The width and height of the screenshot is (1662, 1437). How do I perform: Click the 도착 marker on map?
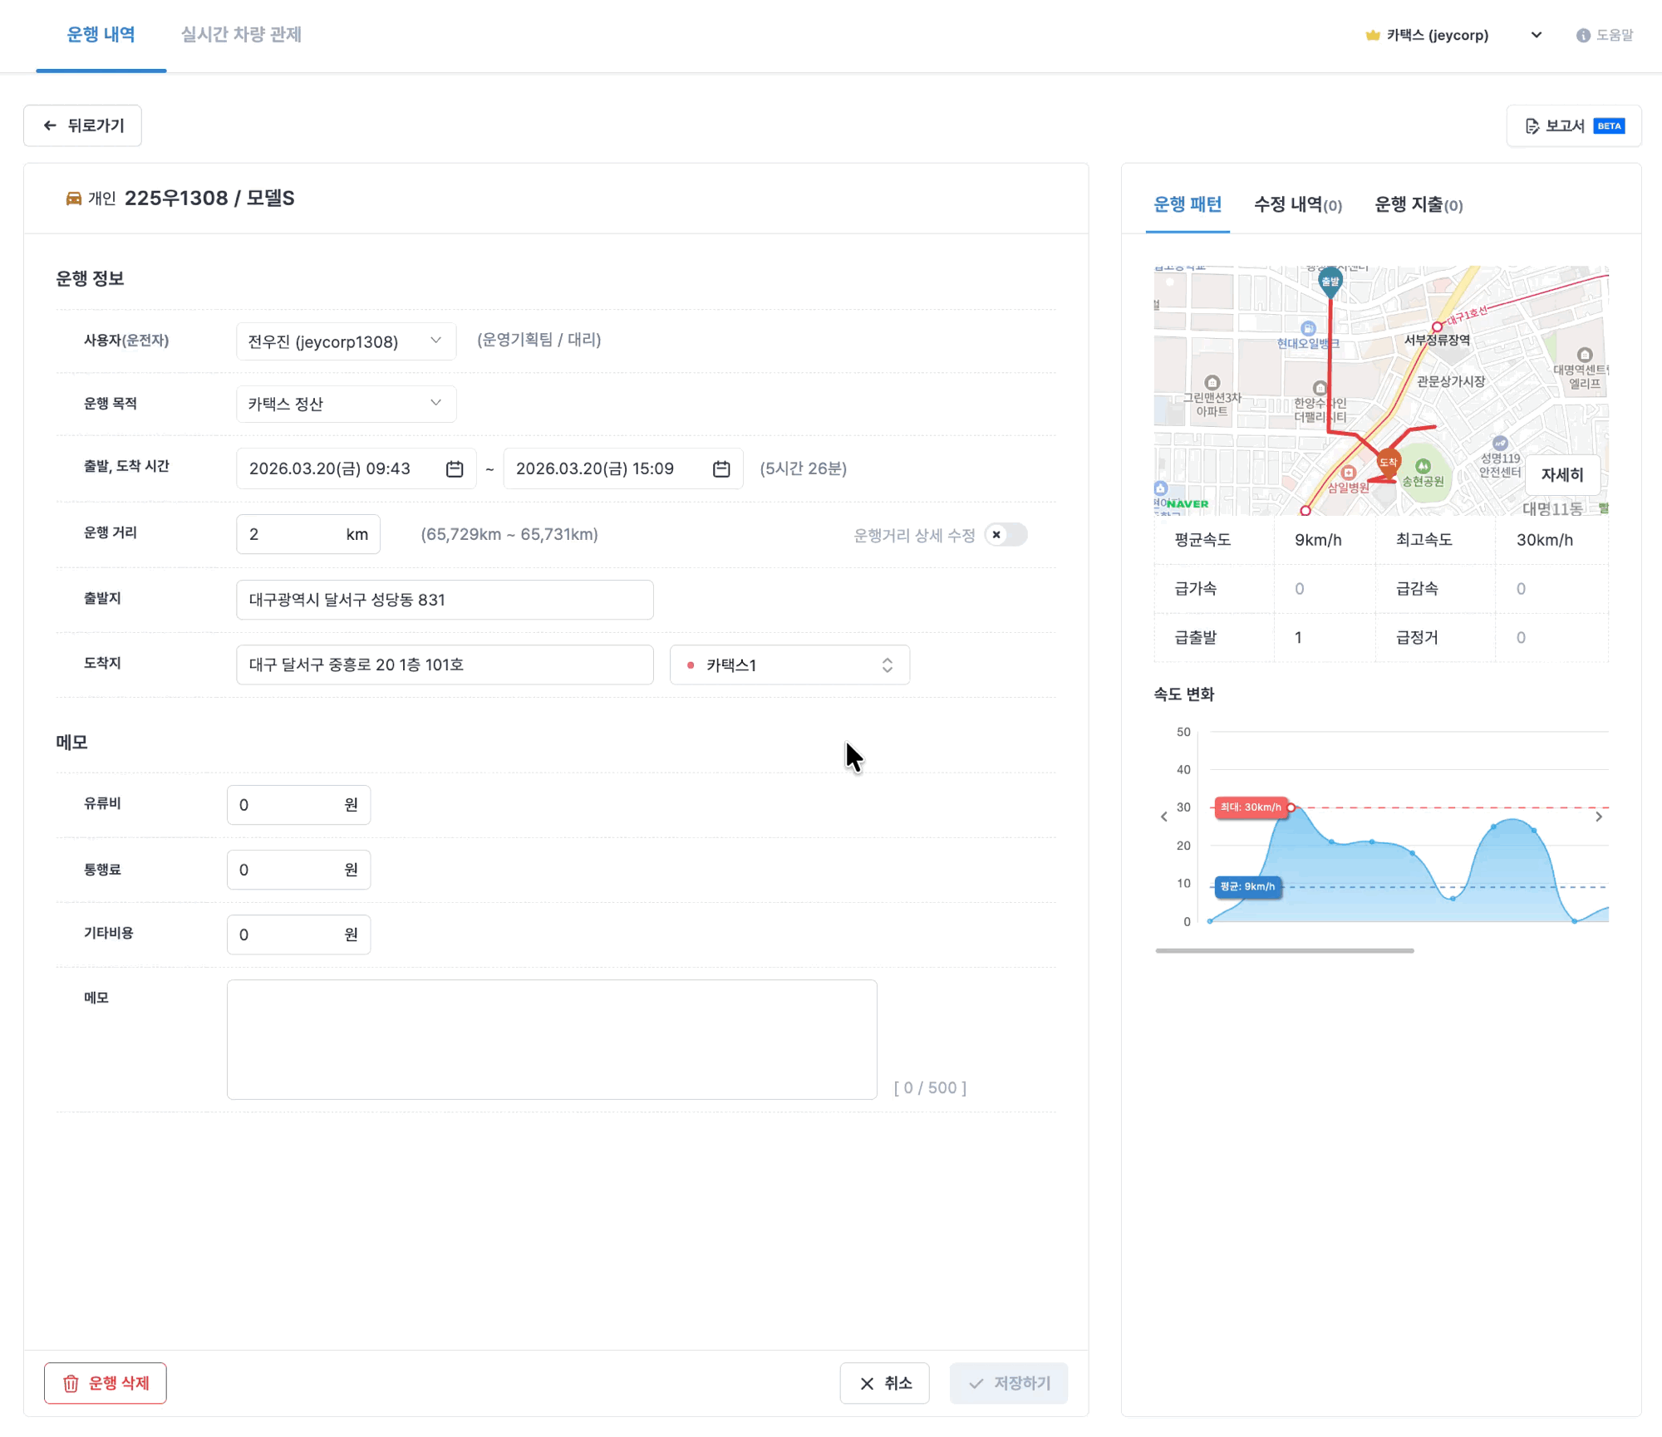pos(1389,462)
